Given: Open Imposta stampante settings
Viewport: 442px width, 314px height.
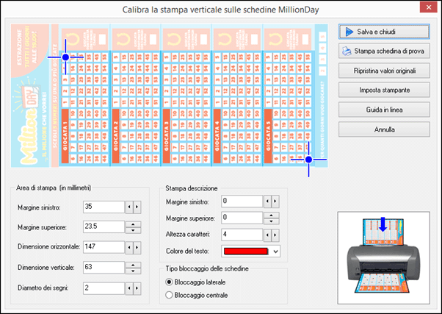Looking at the screenshot, I should (383, 90).
